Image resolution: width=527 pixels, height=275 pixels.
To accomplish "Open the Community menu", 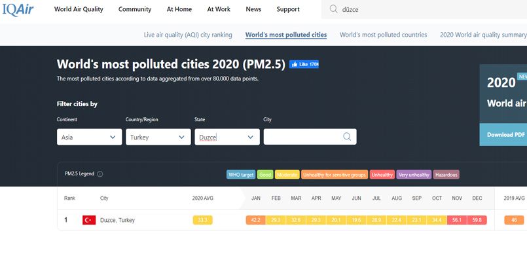I will tap(135, 9).
